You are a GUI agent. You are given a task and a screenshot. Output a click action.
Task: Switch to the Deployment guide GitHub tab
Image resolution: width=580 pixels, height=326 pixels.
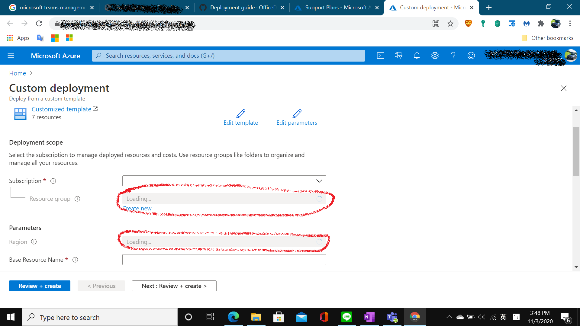242,8
